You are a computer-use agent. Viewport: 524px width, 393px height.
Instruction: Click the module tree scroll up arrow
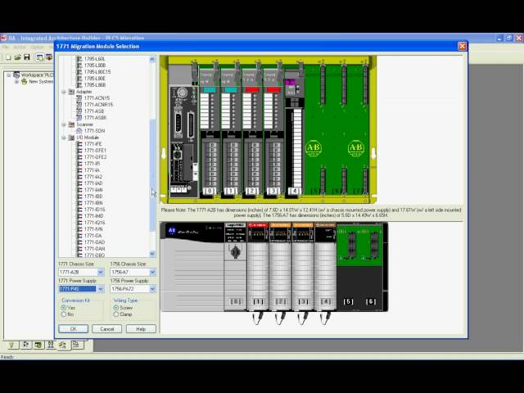152,59
